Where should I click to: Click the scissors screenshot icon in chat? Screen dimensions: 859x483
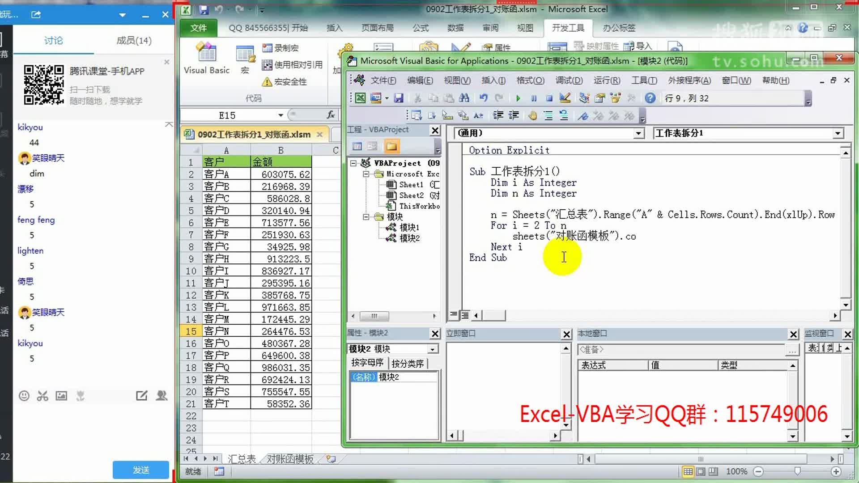tap(43, 396)
